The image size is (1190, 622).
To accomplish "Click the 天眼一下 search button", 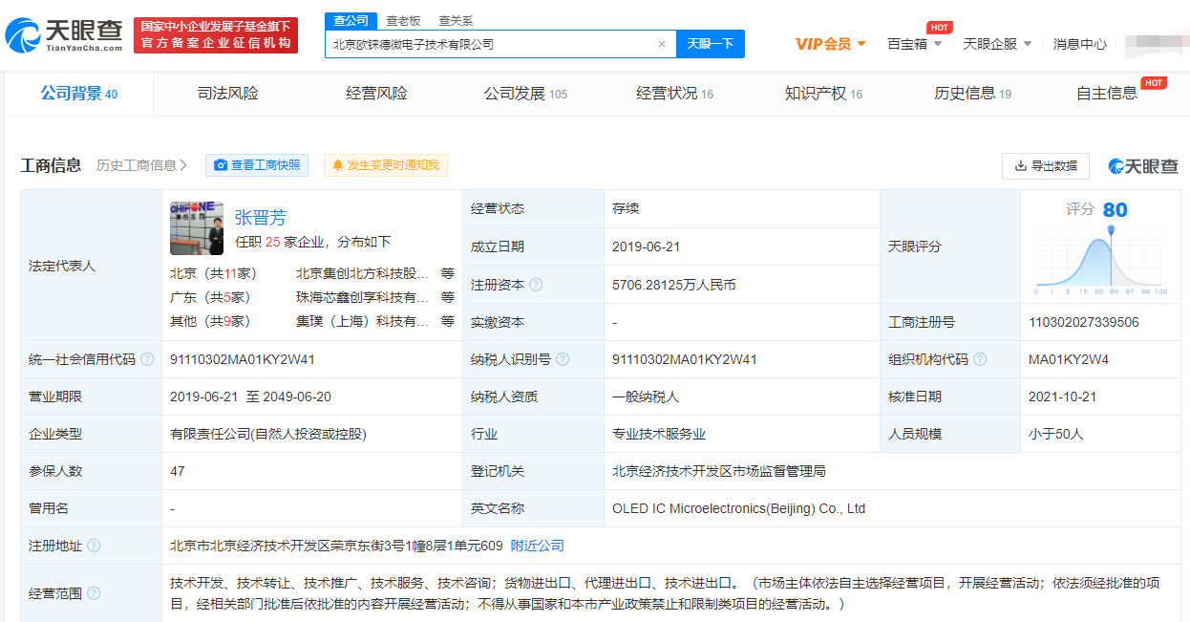I will point(711,44).
